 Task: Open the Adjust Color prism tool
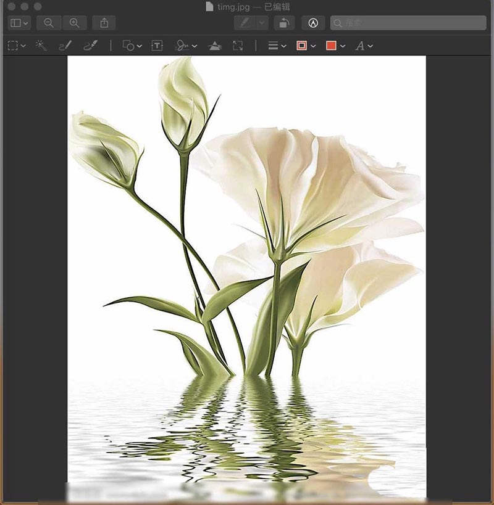(x=215, y=46)
